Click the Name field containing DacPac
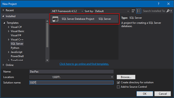This screenshot has height=98, width=174. pyautogui.click(x=72, y=72)
